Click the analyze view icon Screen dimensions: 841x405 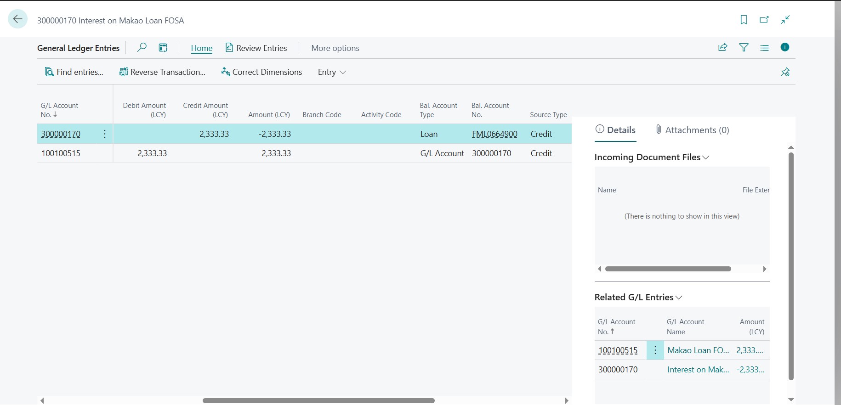tap(163, 48)
